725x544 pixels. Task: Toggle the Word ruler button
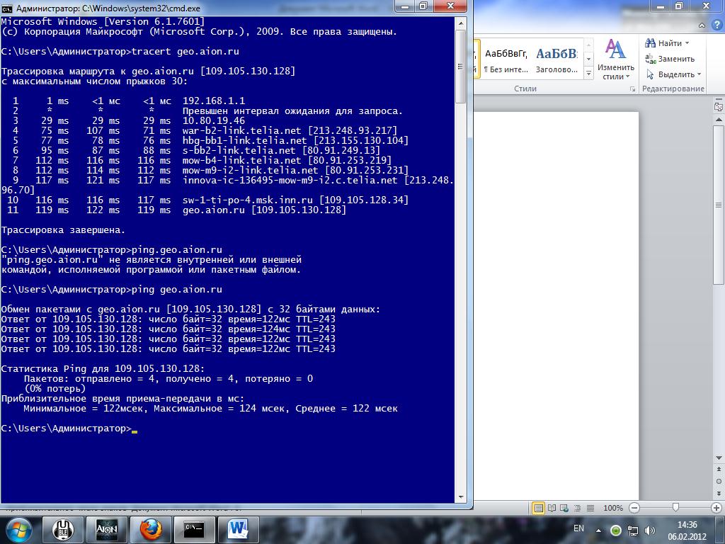click(x=718, y=106)
